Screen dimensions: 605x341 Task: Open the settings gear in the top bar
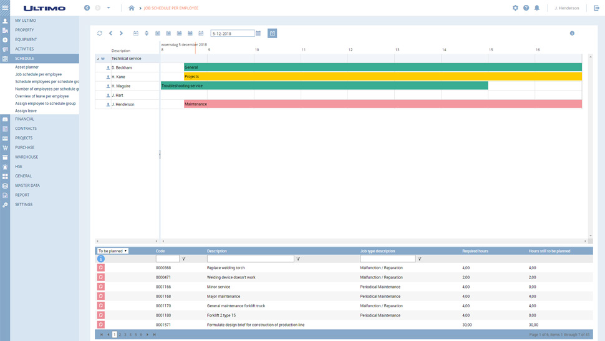(x=515, y=8)
